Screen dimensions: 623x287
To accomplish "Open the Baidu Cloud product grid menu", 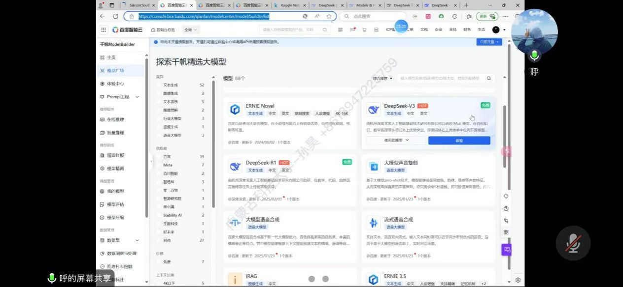I will pyautogui.click(x=104, y=30).
